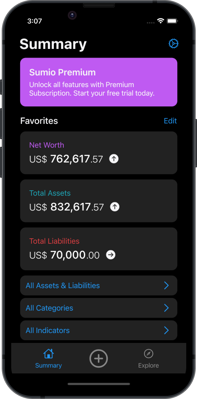Viewport: 197px width, 399px height.
Task: Expand the All Categories chevron
Action: pyautogui.click(x=166, y=308)
